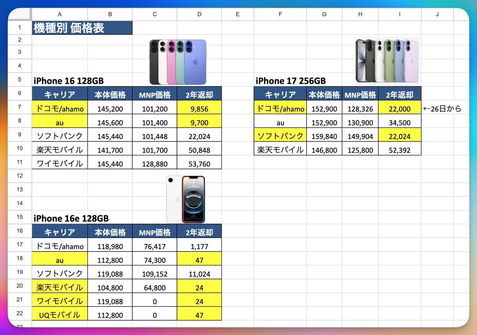Screen dimensions: 477x335
Task: Click 2年返却 header in iPhone 16e table
Action: point(199,231)
